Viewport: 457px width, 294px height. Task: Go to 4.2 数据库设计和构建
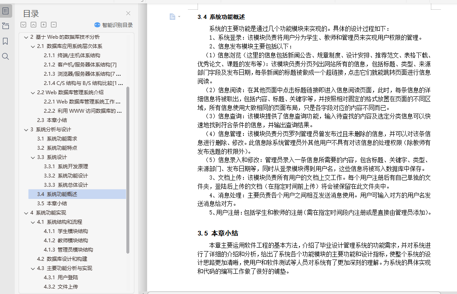(x=62, y=259)
